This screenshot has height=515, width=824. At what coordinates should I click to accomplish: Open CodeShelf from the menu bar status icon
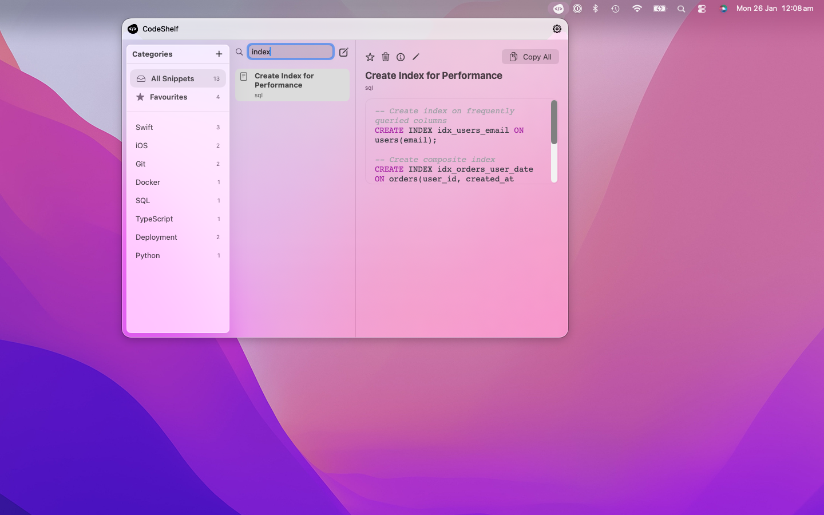(x=557, y=9)
